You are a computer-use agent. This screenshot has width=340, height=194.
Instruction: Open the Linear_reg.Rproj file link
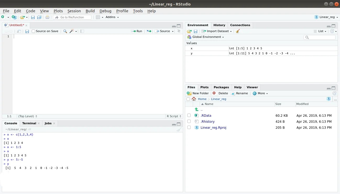[x=213, y=128]
